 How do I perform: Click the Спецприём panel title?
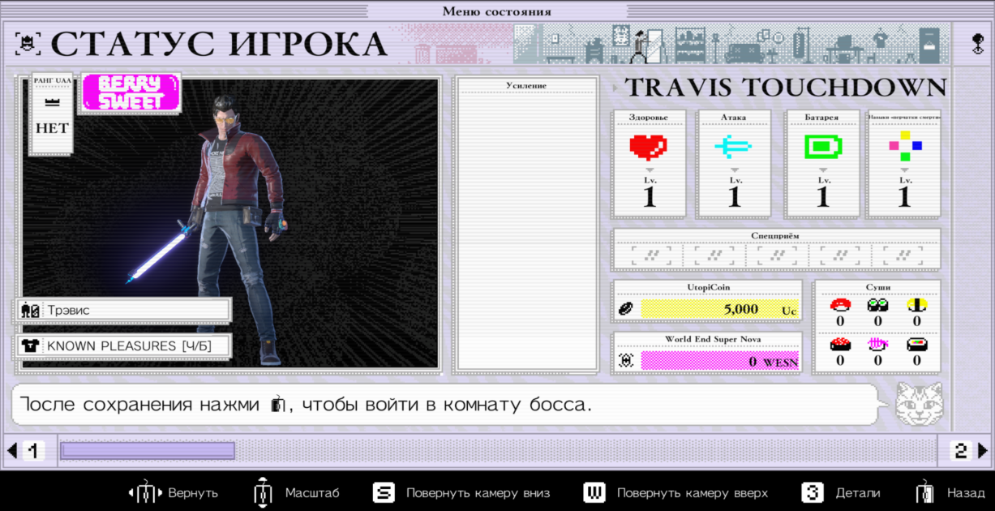[x=775, y=236]
